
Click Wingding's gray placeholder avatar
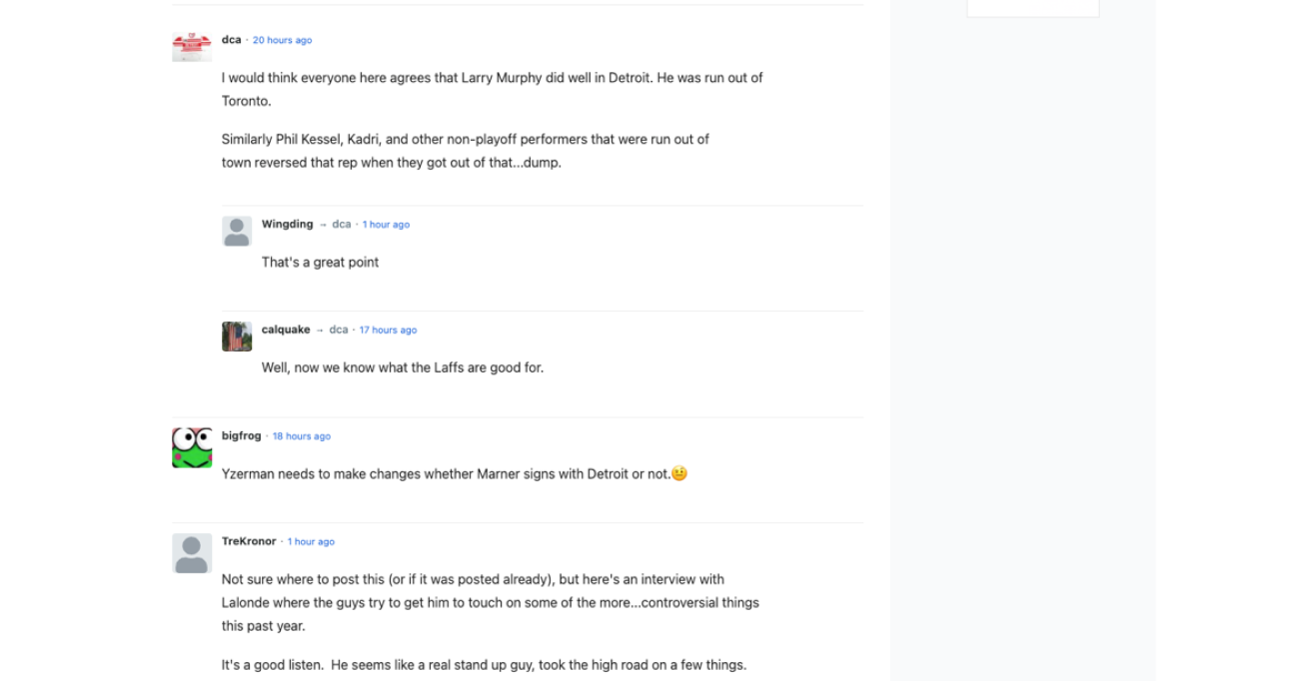pyautogui.click(x=236, y=230)
